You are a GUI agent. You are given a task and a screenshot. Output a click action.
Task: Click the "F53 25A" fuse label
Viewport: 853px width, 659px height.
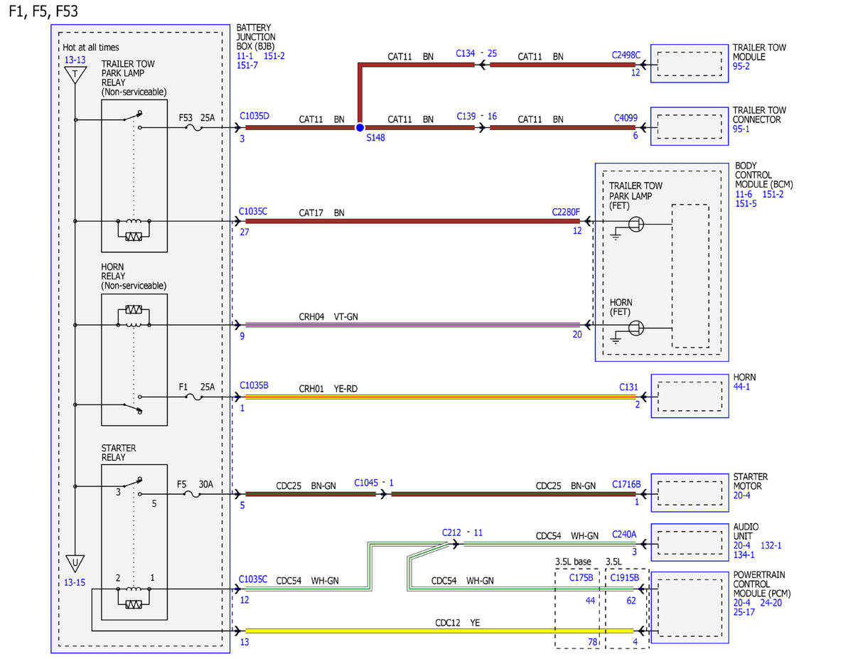pos(196,117)
